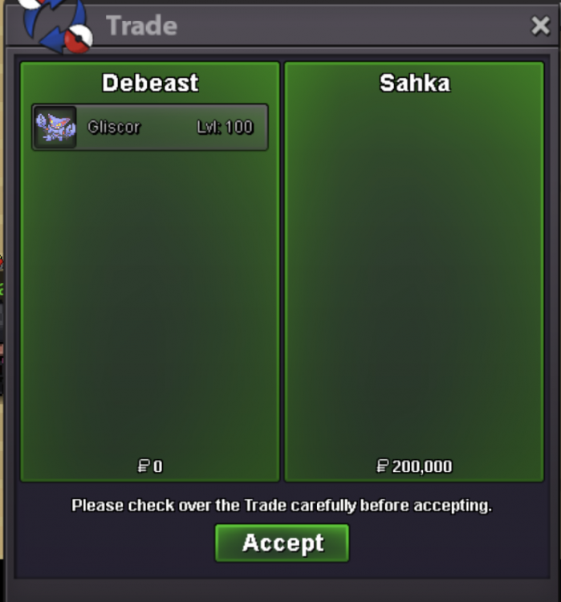Screen dimensions: 561x602
Task: Close the Trade window with X
Action: 540,26
